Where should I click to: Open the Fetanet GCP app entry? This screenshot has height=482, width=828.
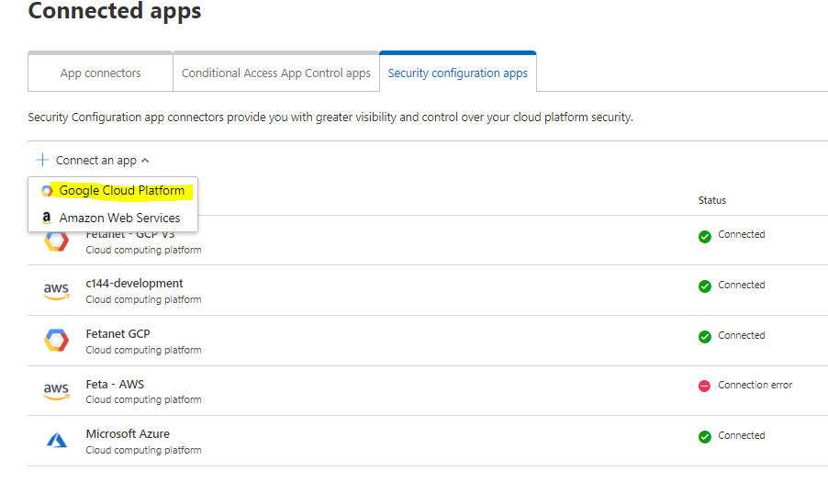point(117,334)
